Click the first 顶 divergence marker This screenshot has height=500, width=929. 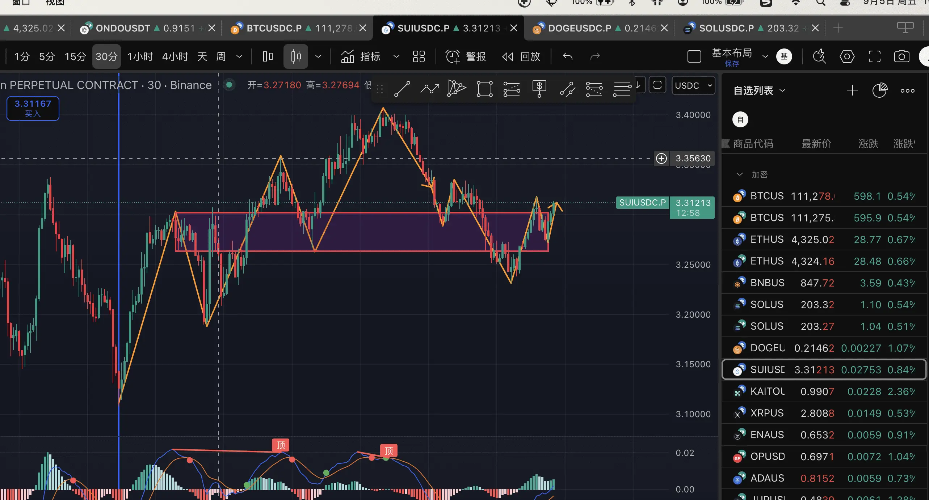(281, 445)
